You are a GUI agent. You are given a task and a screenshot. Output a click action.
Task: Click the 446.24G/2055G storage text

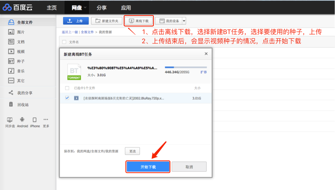tap(177, 72)
